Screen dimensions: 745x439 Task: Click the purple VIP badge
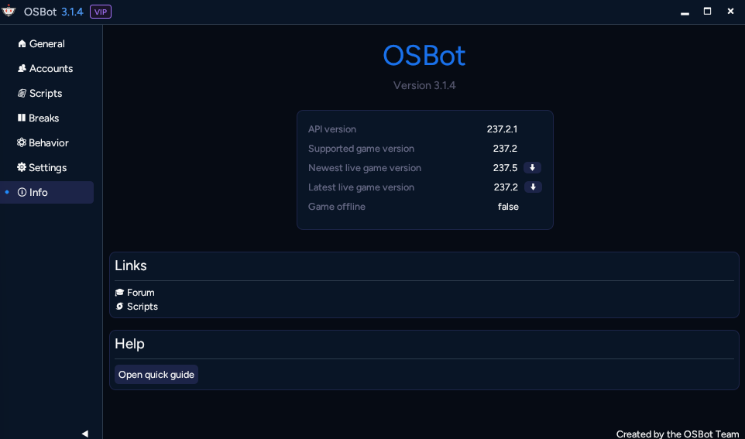click(101, 12)
